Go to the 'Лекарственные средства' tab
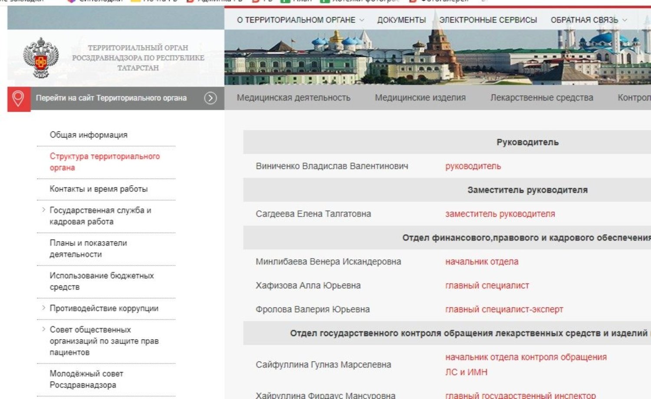Screen dimensions: 651x399 [541, 98]
